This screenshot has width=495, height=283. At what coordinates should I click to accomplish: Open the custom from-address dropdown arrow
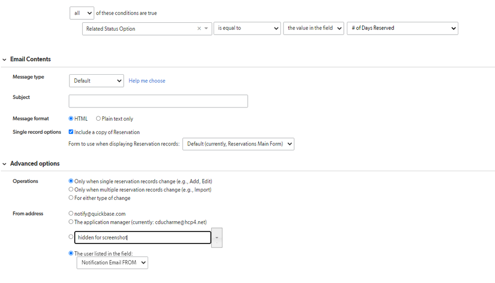pyautogui.click(x=217, y=237)
